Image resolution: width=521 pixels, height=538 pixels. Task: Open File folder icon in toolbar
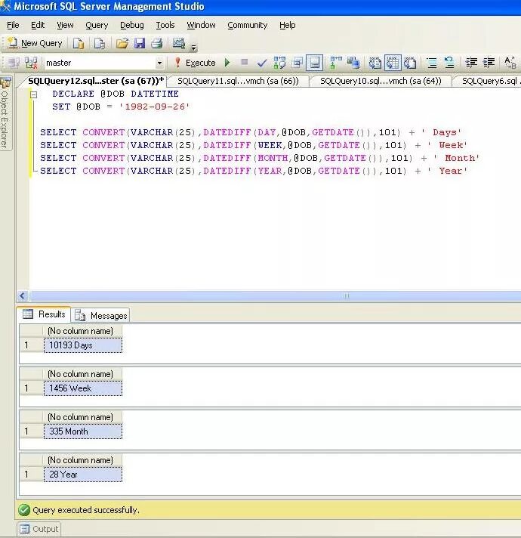point(122,44)
